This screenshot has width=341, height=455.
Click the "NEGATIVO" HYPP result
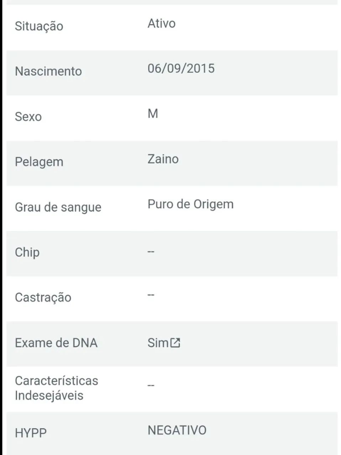tap(177, 430)
